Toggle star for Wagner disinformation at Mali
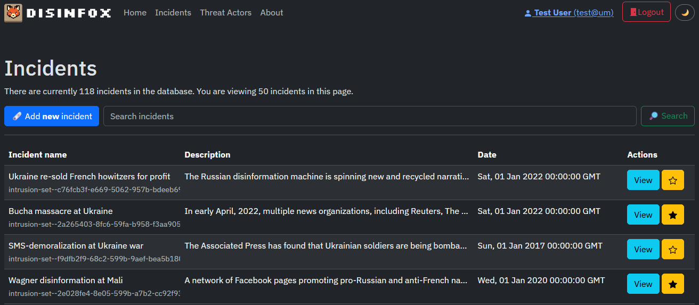 673,284
